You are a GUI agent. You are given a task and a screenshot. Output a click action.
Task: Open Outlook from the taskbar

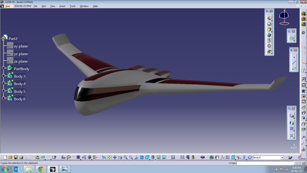click(17, 169)
